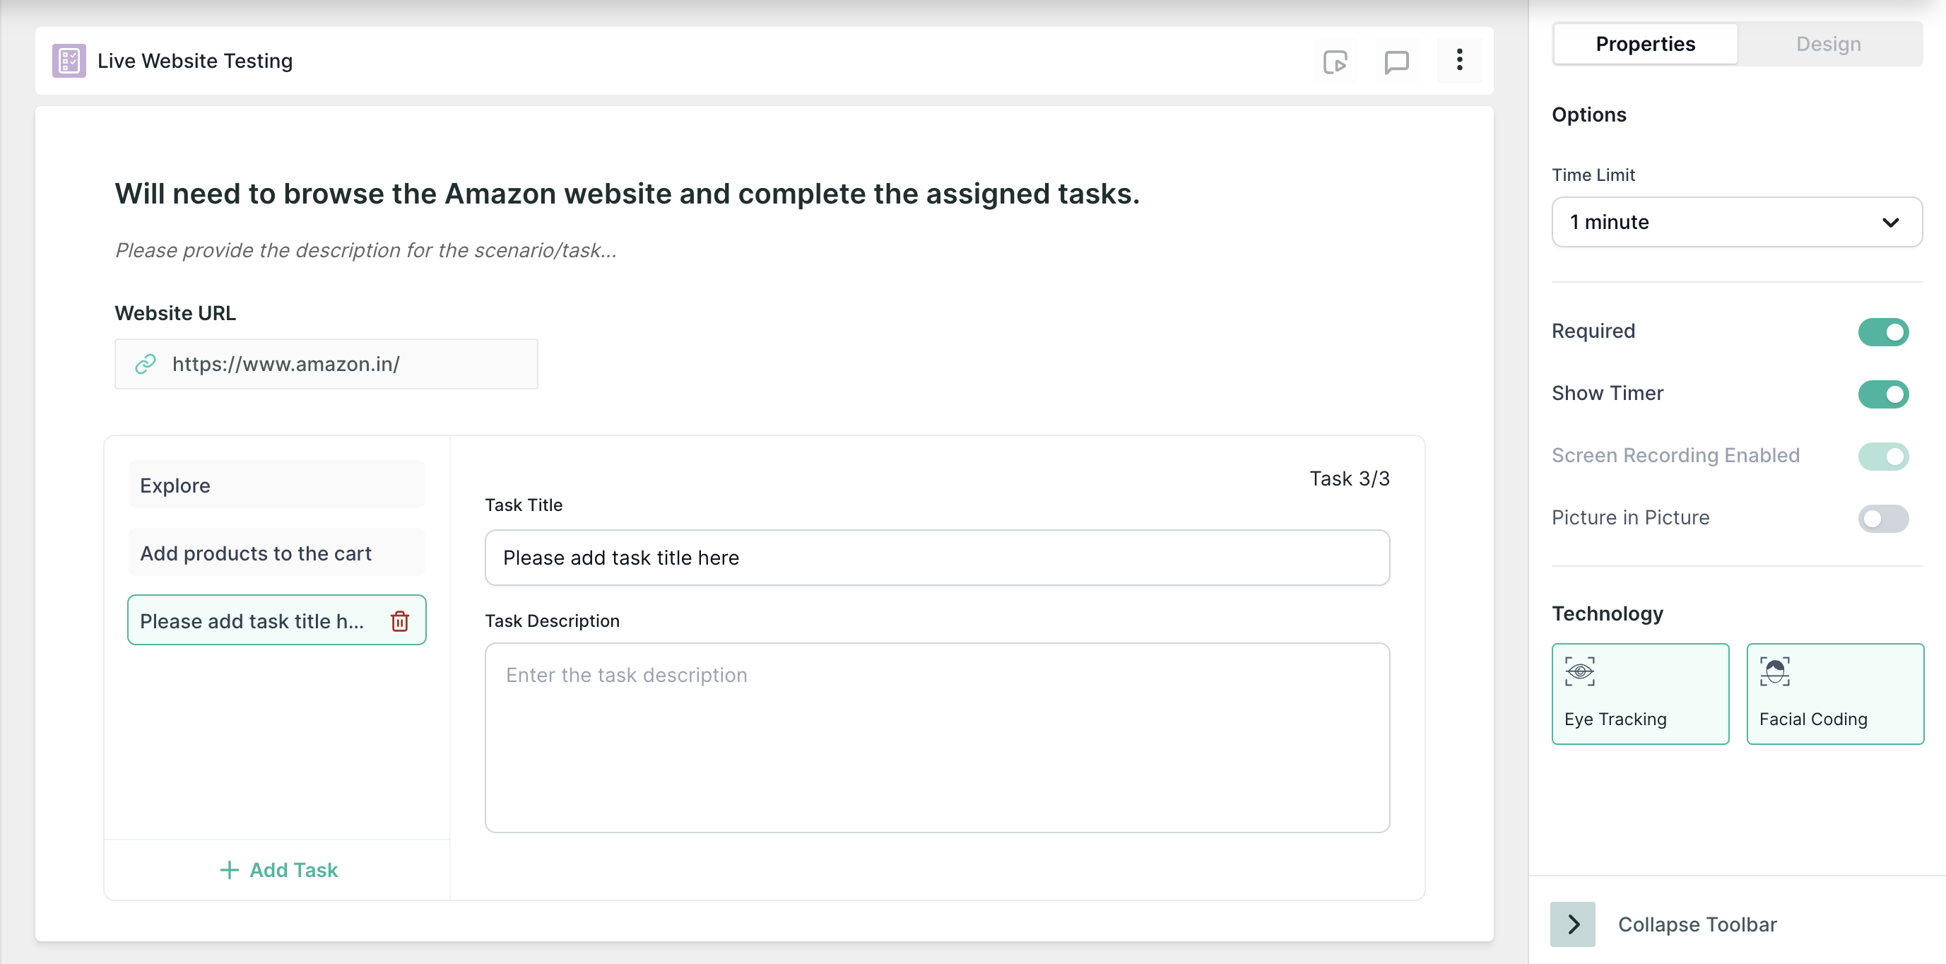This screenshot has height=964, width=1946.
Task: Edit the scenario heading about Amazon website
Action: [x=627, y=194]
